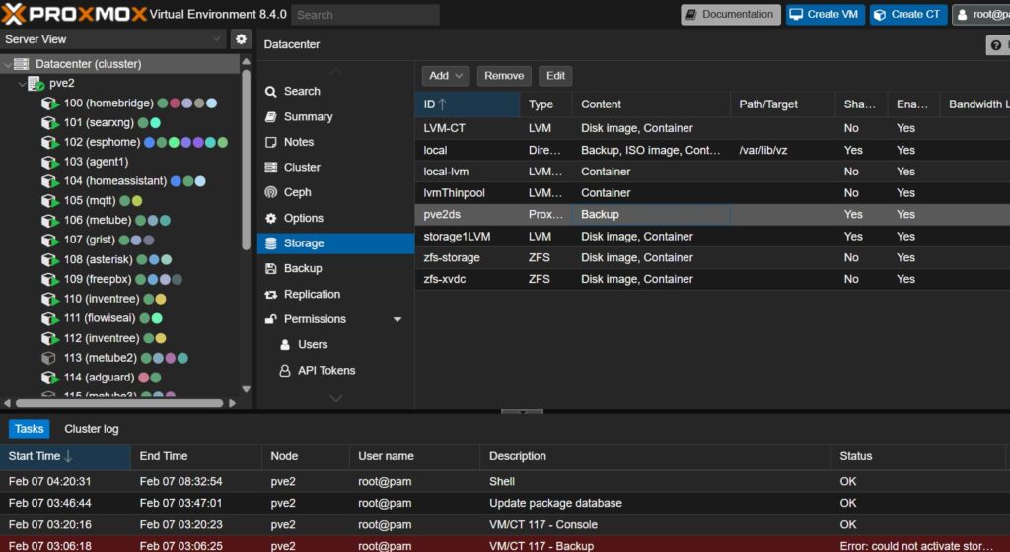The width and height of the screenshot is (1010, 552).
Task: Switch to the Cluster log tab
Action: tap(92, 429)
